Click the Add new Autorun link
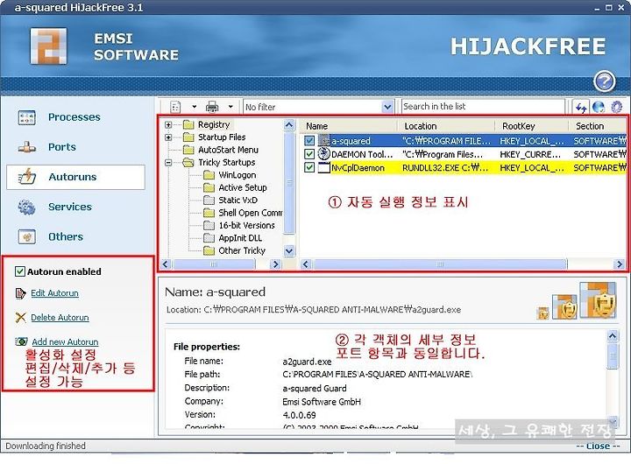Screen dimensions: 631x464 pyautogui.click(x=65, y=341)
